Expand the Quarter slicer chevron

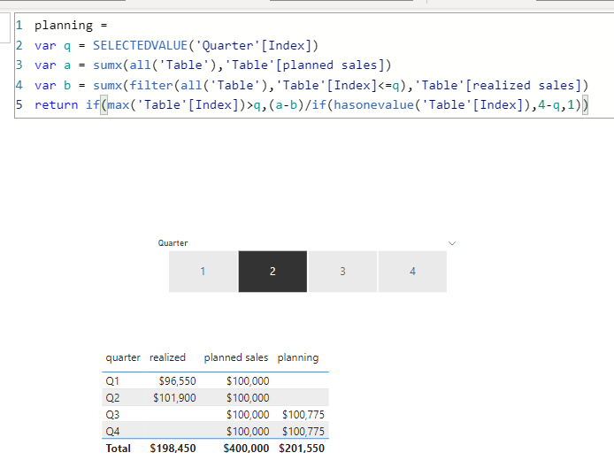[x=452, y=243]
